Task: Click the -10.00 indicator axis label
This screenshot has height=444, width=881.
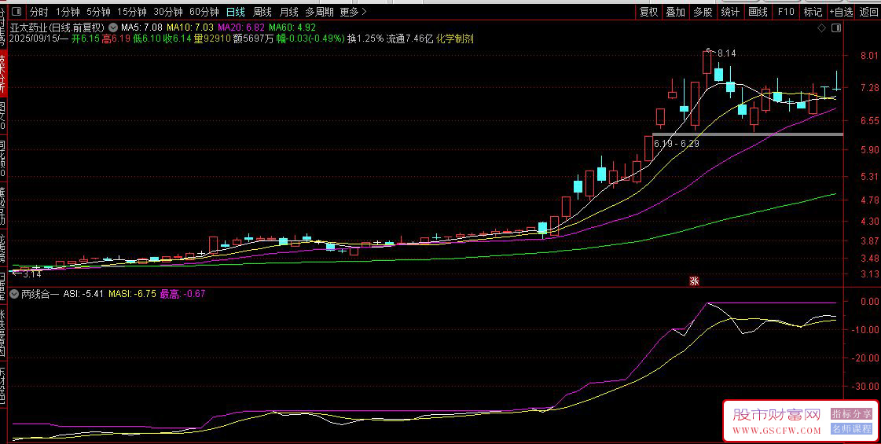Action: (865, 329)
